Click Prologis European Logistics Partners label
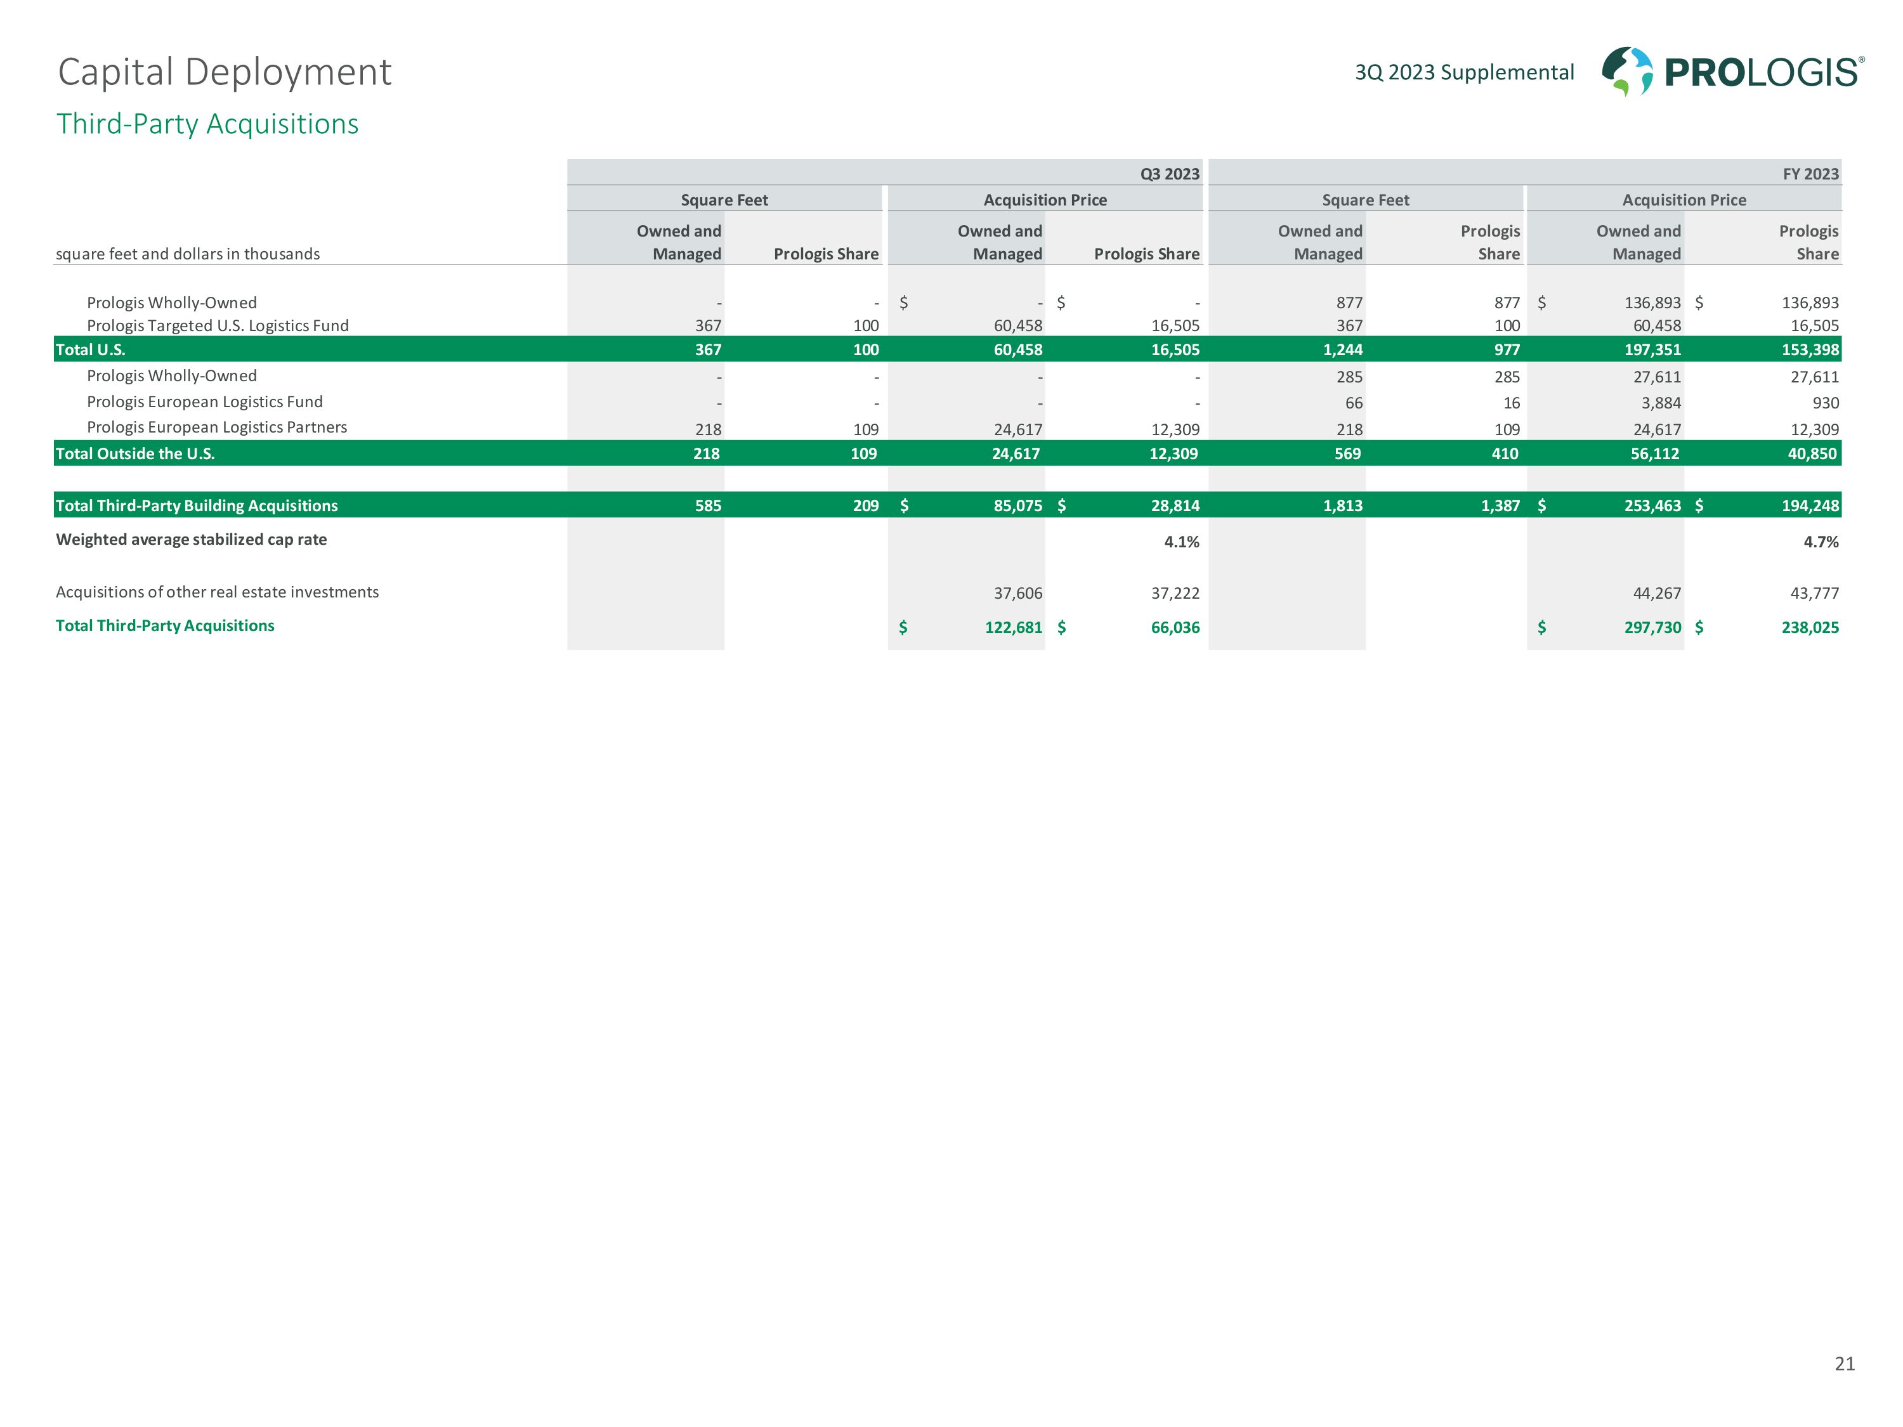Image resolution: width=1903 pixels, height=1427 pixels. coord(217,427)
